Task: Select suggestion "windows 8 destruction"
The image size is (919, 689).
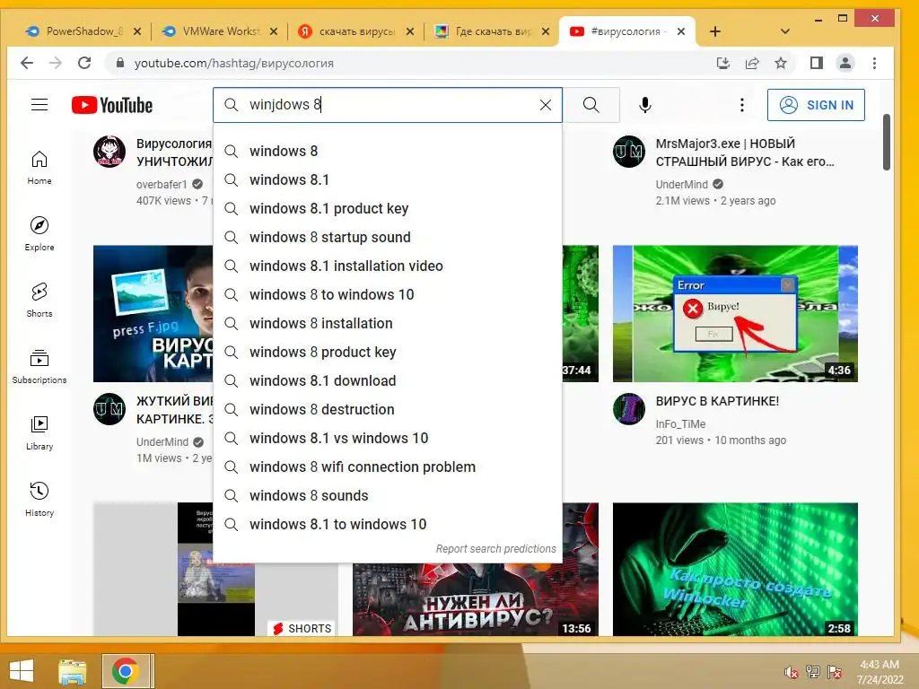Action: pyautogui.click(x=388, y=409)
